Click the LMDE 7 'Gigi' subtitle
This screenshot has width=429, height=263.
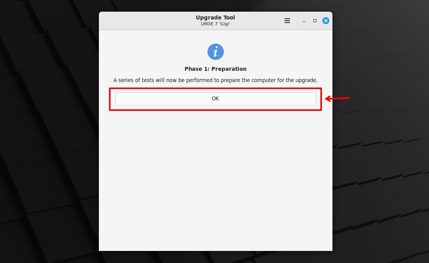coord(215,24)
